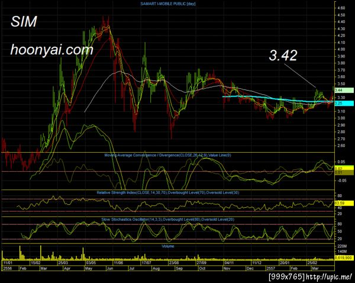
Task: Click the SAMART I-MOBILE PUBLIC chart title
Action: click(168, 4)
